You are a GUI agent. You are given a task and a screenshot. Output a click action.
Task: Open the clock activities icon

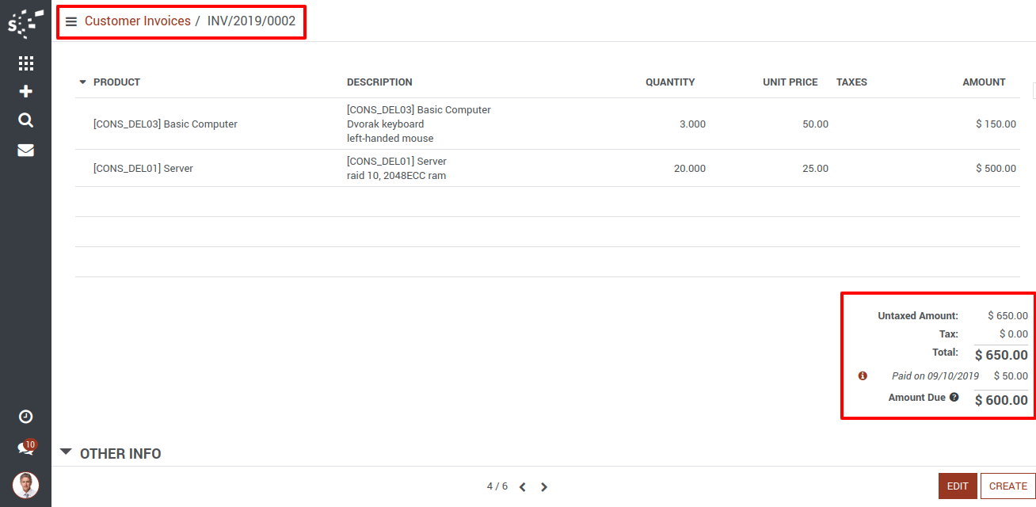(x=25, y=417)
